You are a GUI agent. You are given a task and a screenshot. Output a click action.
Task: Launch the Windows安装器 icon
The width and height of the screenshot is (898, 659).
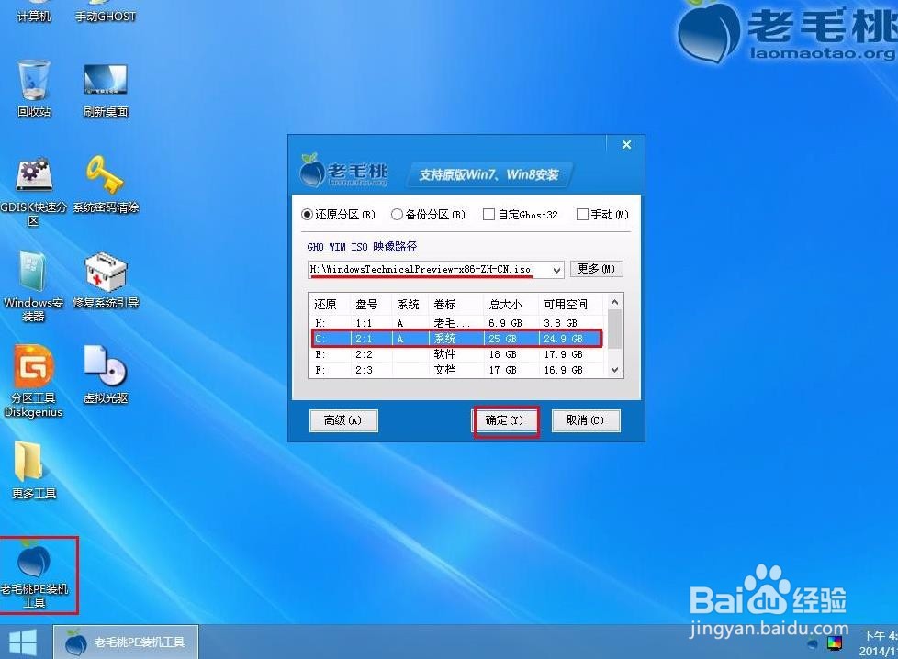[x=34, y=286]
